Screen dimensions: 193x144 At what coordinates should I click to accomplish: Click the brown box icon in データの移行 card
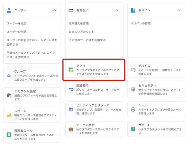tap(71, 129)
